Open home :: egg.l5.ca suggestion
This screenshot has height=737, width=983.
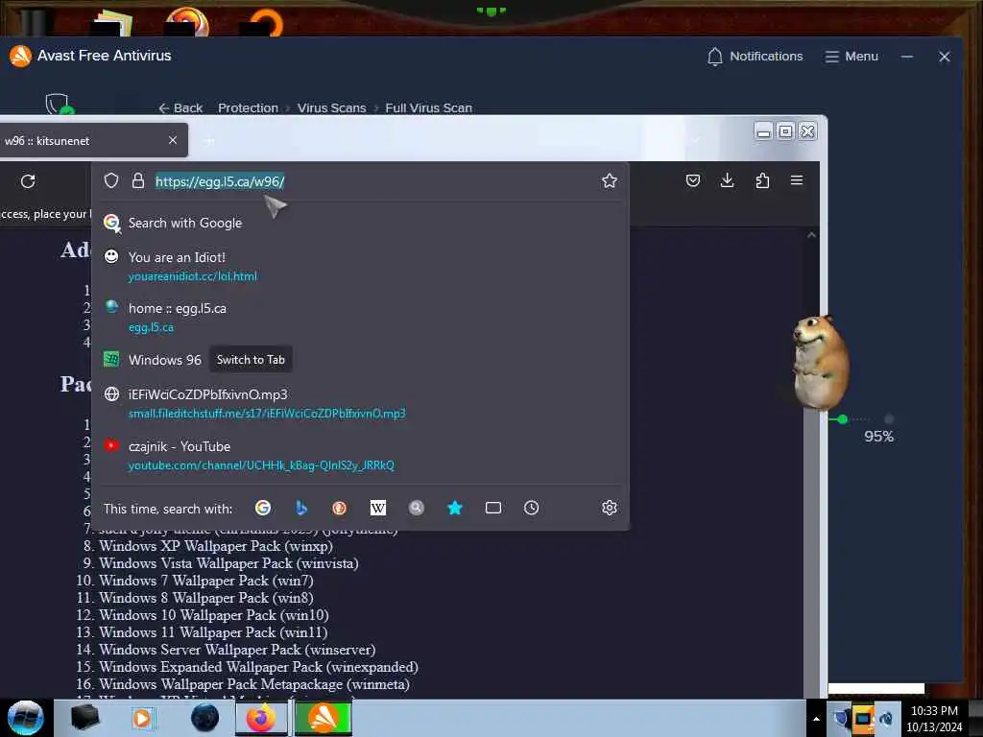361,317
